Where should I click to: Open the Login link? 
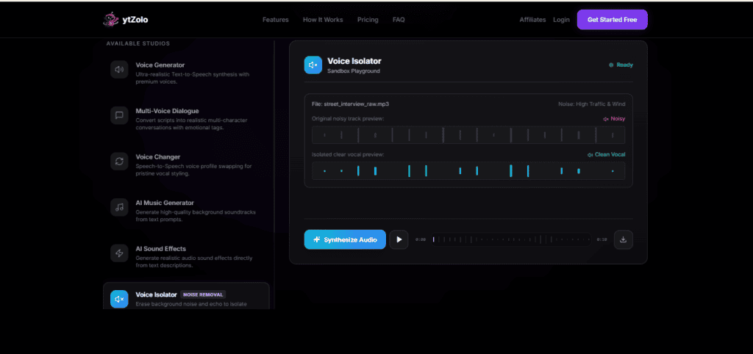(x=561, y=20)
